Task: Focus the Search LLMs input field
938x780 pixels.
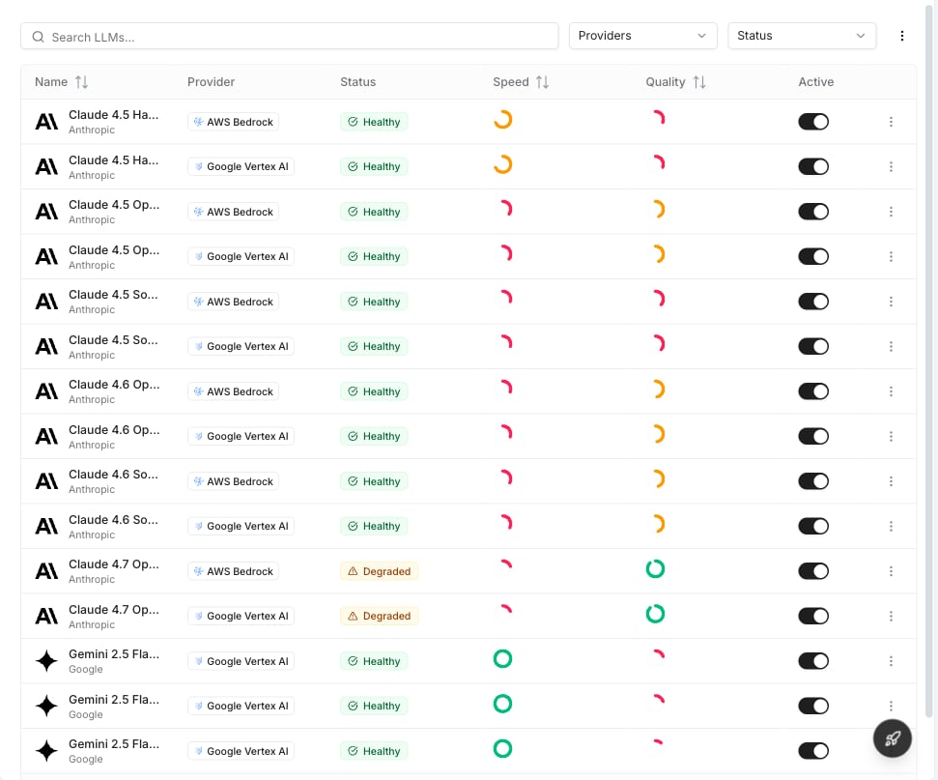Action: pyautogui.click(x=290, y=37)
